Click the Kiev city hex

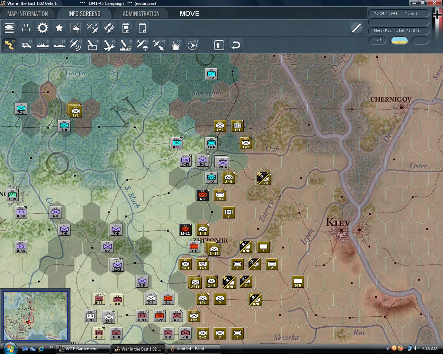coord(341,230)
